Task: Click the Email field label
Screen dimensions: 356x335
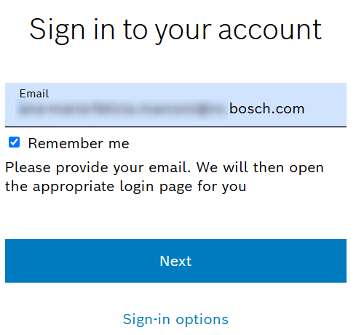Action: [34, 94]
